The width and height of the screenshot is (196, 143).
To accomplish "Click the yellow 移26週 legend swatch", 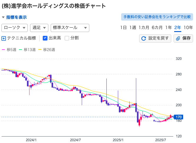I will click(x=40, y=50).
